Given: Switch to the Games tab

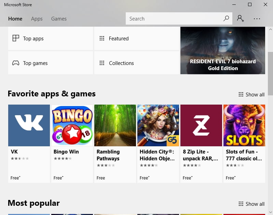Looking at the screenshot, I should click(59, 19).
